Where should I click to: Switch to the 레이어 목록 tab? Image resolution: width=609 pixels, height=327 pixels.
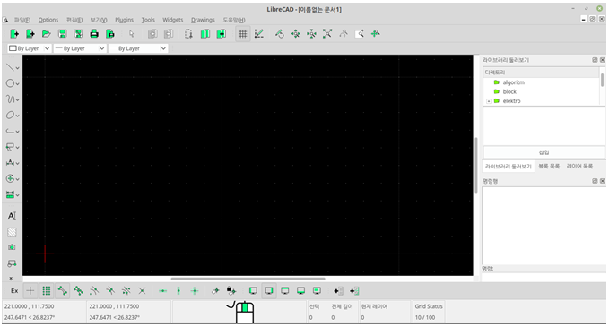579,166
